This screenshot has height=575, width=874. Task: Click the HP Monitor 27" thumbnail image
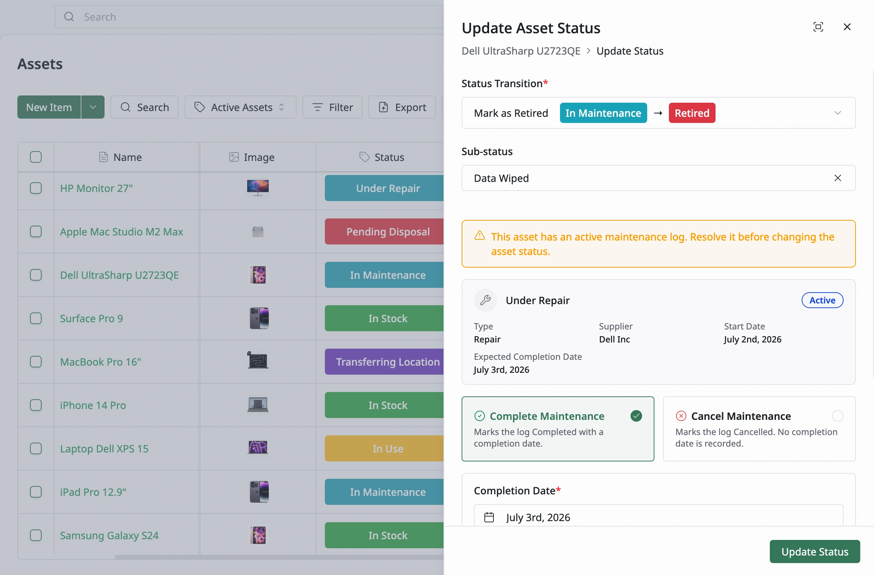coord(258,188)
